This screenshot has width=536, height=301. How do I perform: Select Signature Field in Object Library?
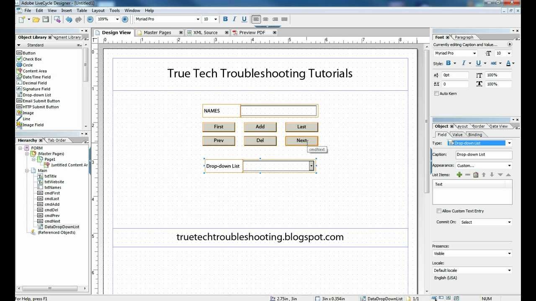point(36,89)
